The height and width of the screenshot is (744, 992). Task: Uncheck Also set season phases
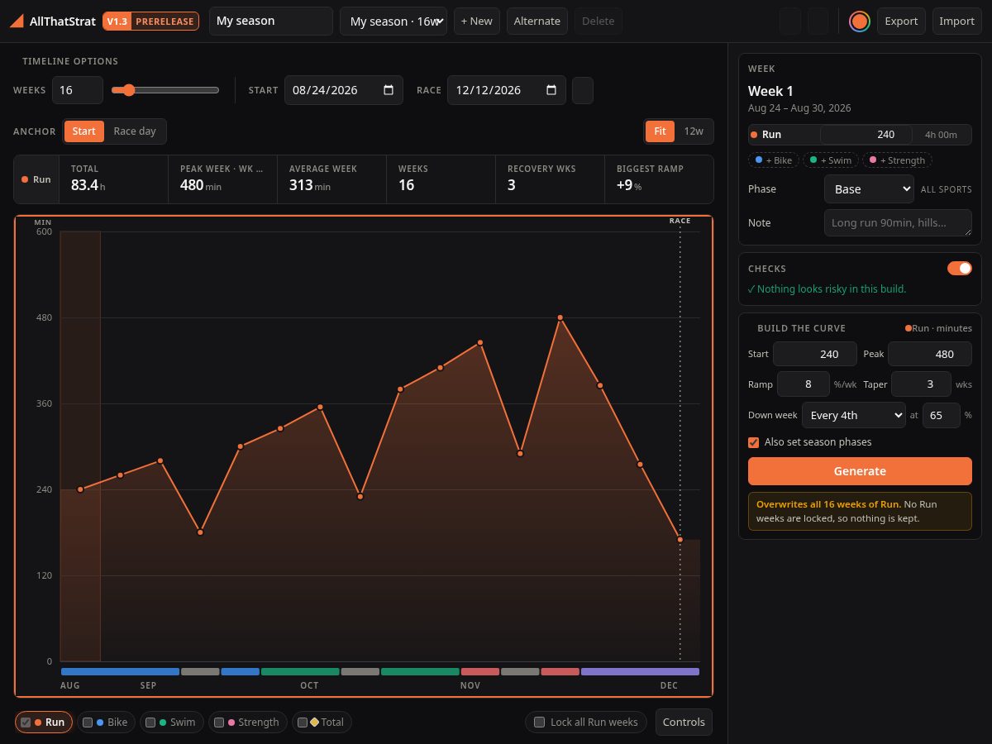(753, 442)
